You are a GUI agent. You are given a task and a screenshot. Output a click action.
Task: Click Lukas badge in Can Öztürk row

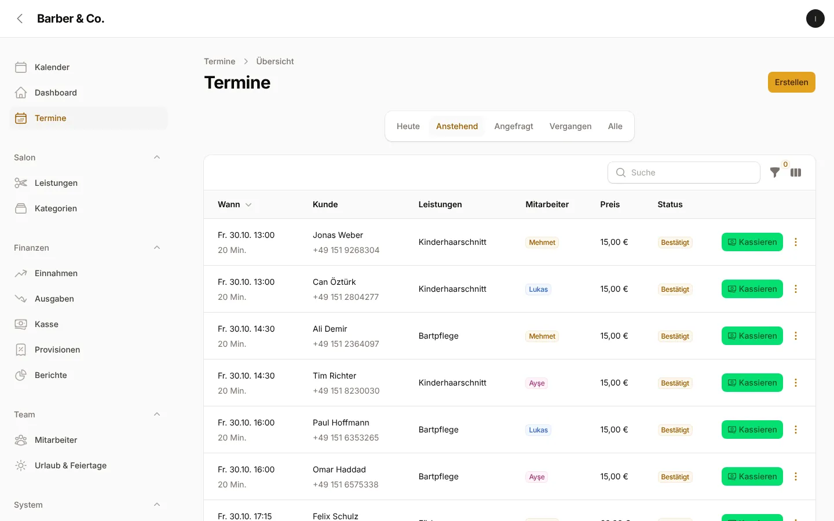pos(538,289)
